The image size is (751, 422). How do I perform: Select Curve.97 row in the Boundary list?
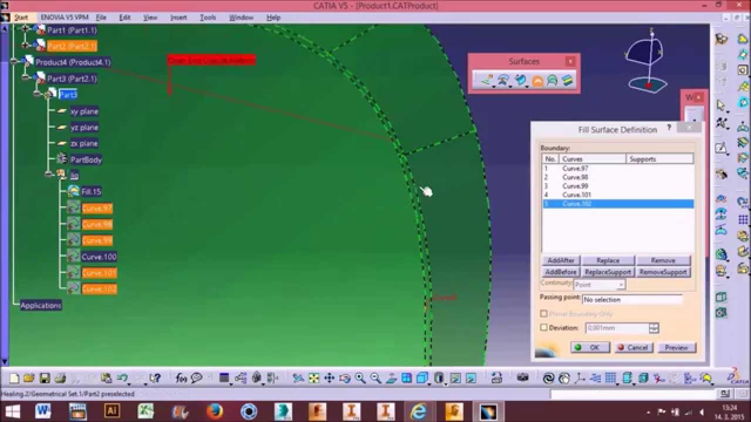[618, 168]
